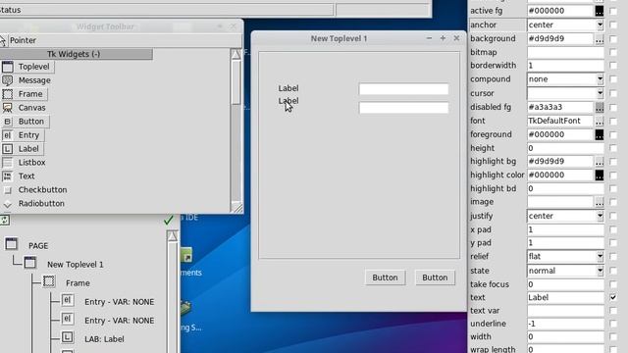Select the first Label in the toplevel frame
Image resolution: width=628 pixels, height=353 pixels.
288,88
